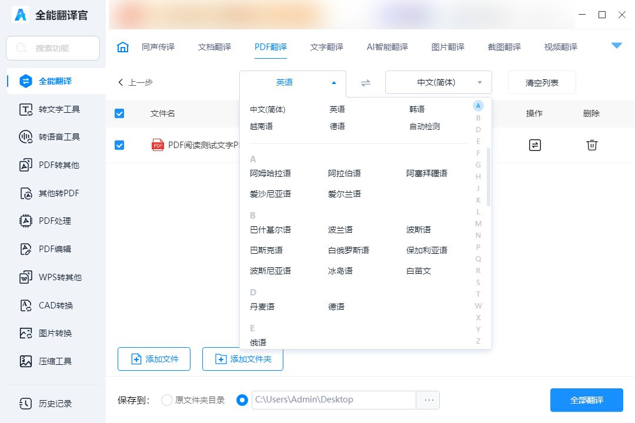This screenshot has width=635, height=423.
Task: Select the 图片转换 conversion tool
Action: tap(53, 333)
